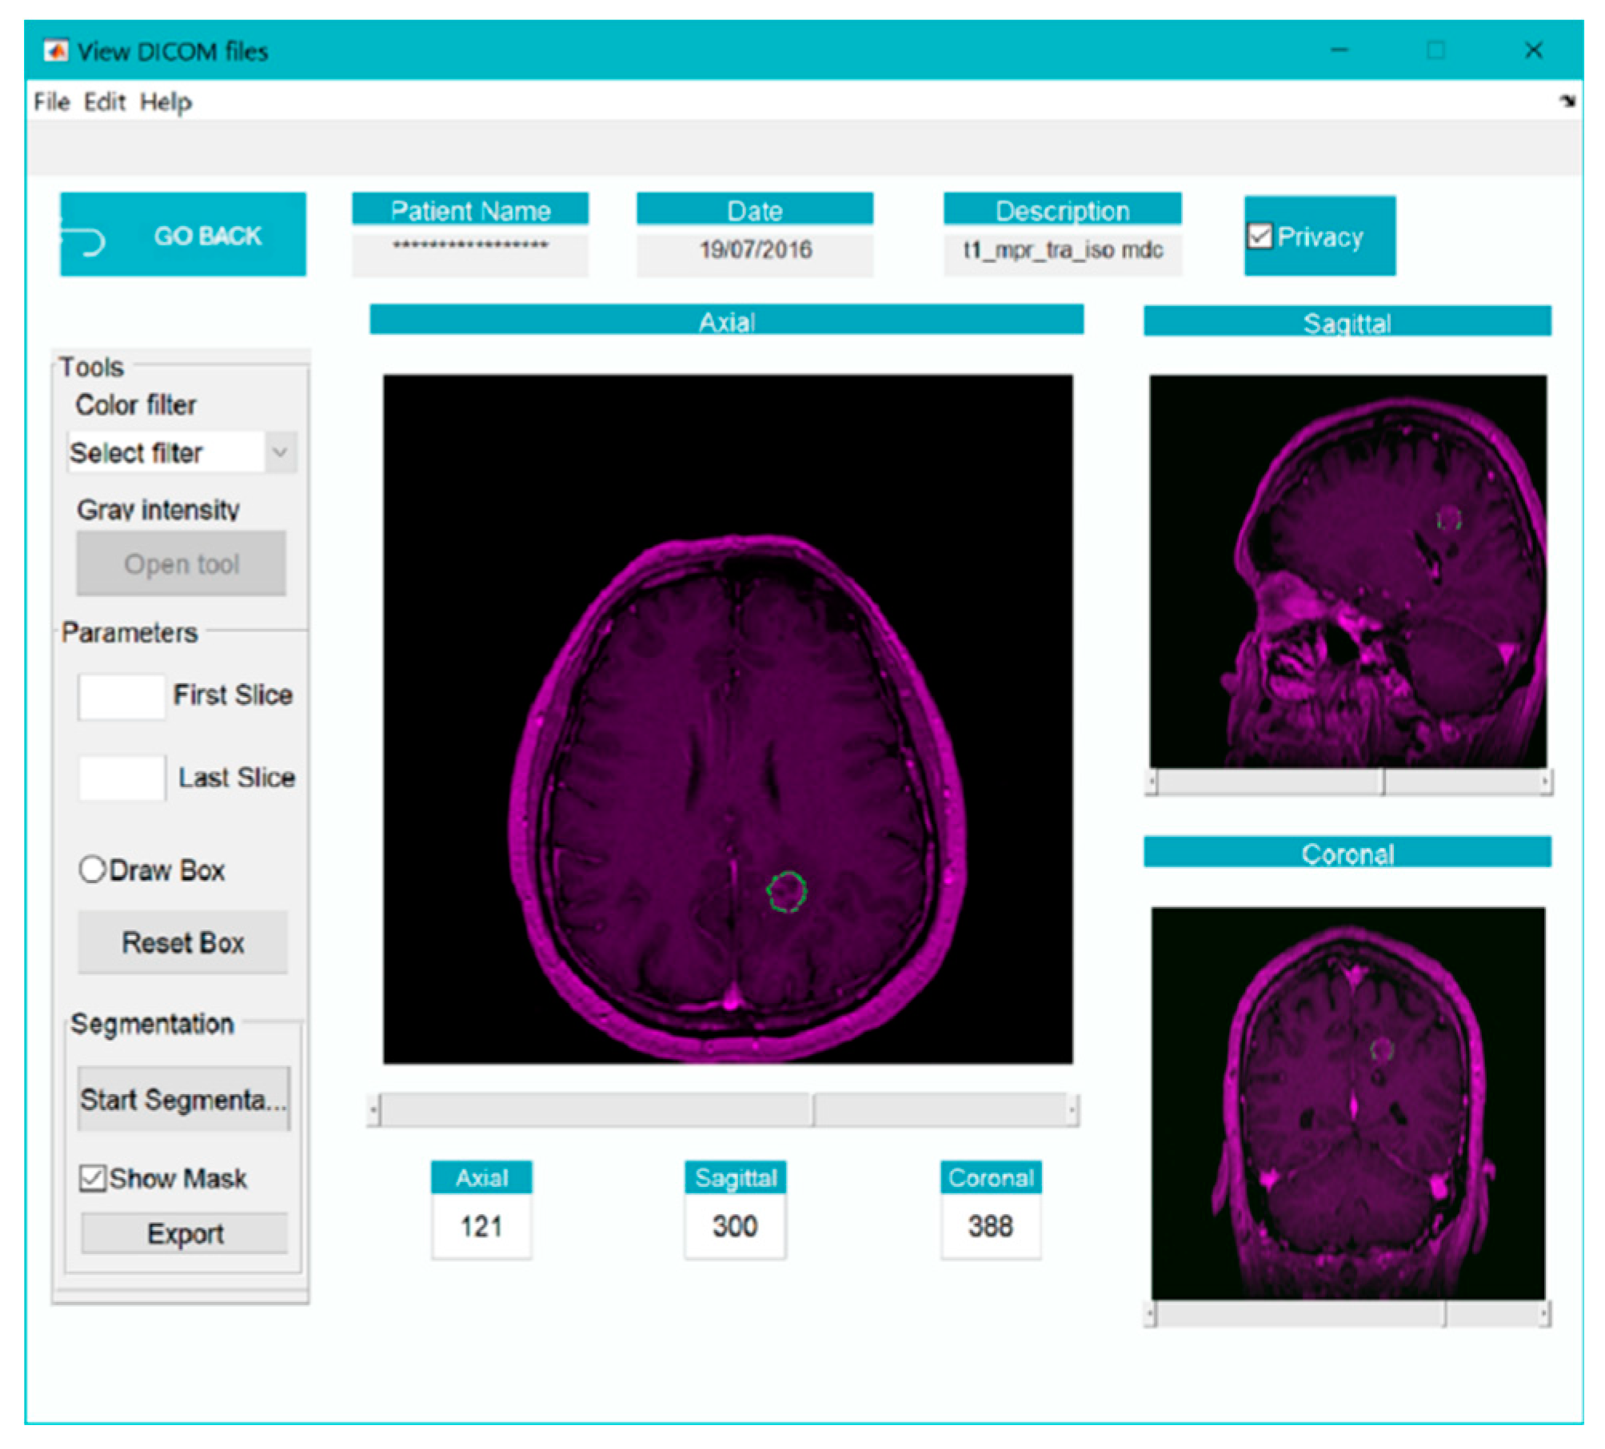Click the MATLAB icon in the title bar
The height and width of the screenshot is (1449, 1605).
pyautogui.click(x=55, y=51)
